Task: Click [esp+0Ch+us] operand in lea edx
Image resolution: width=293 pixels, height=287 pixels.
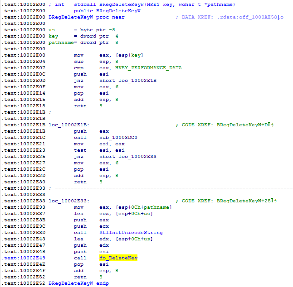Action: [x=134, y=239]
